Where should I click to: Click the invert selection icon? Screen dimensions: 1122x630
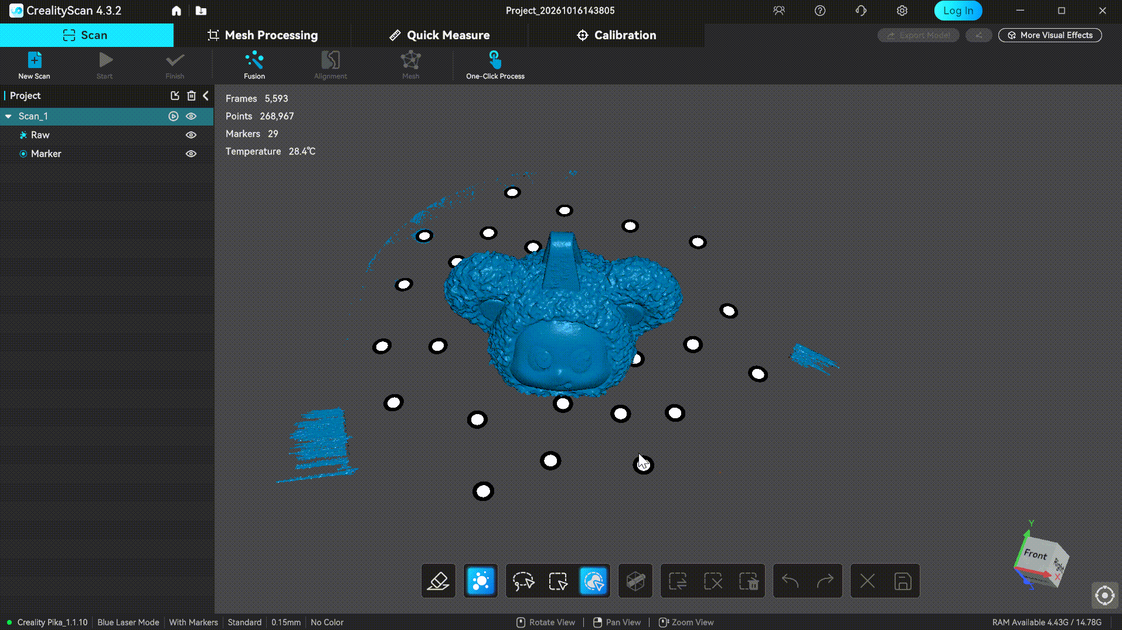click(x=678, y=581)
